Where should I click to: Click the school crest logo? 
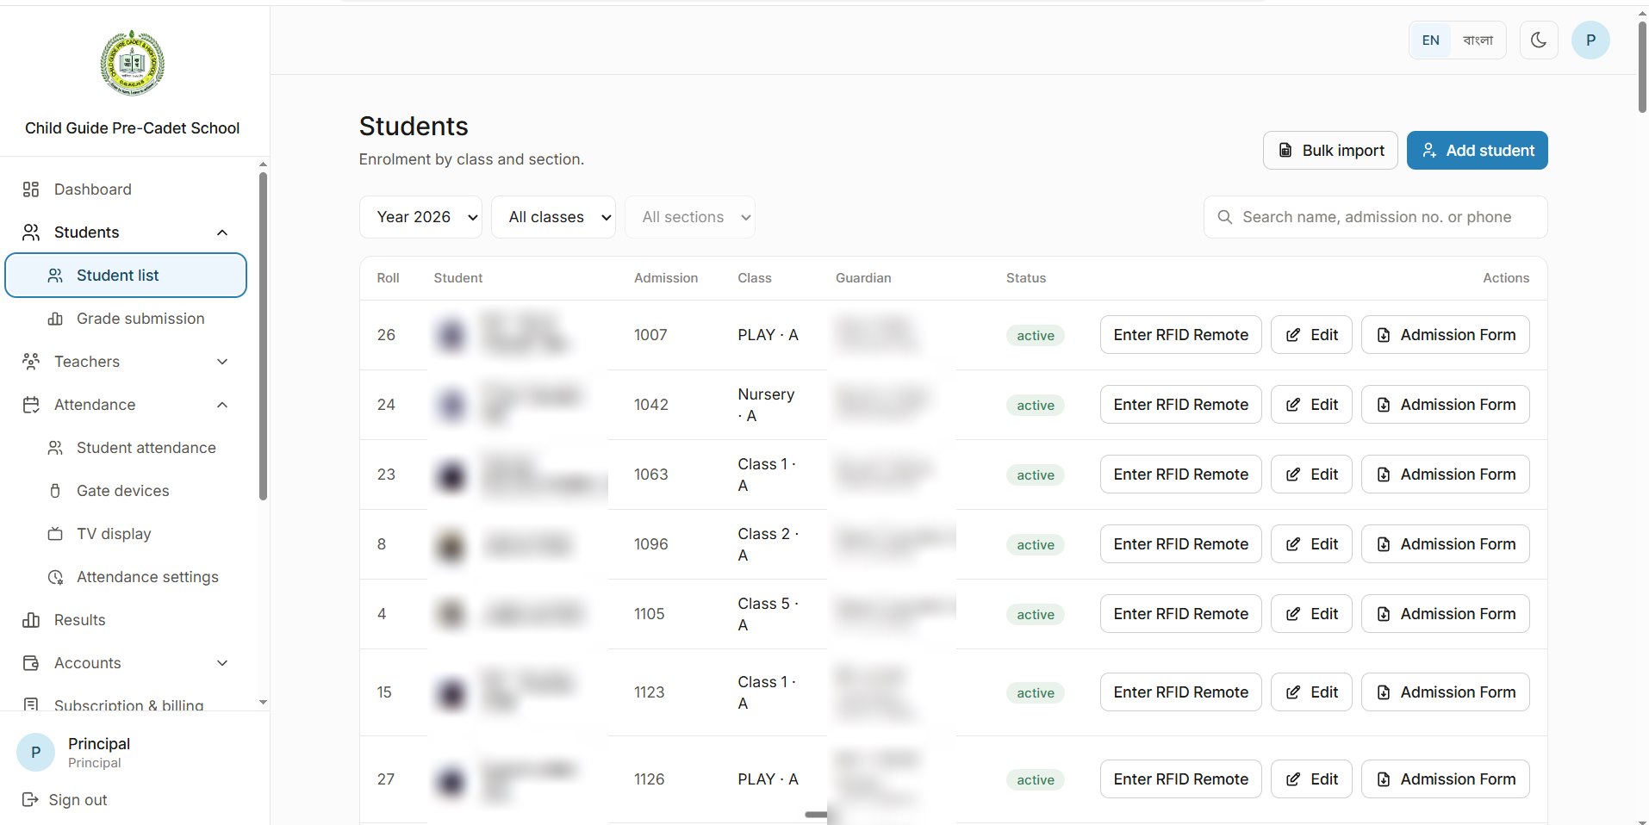[132, 63]
